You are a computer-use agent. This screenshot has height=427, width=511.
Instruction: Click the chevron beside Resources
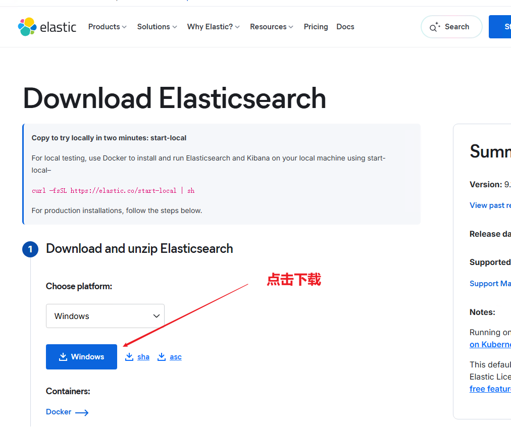291,27
